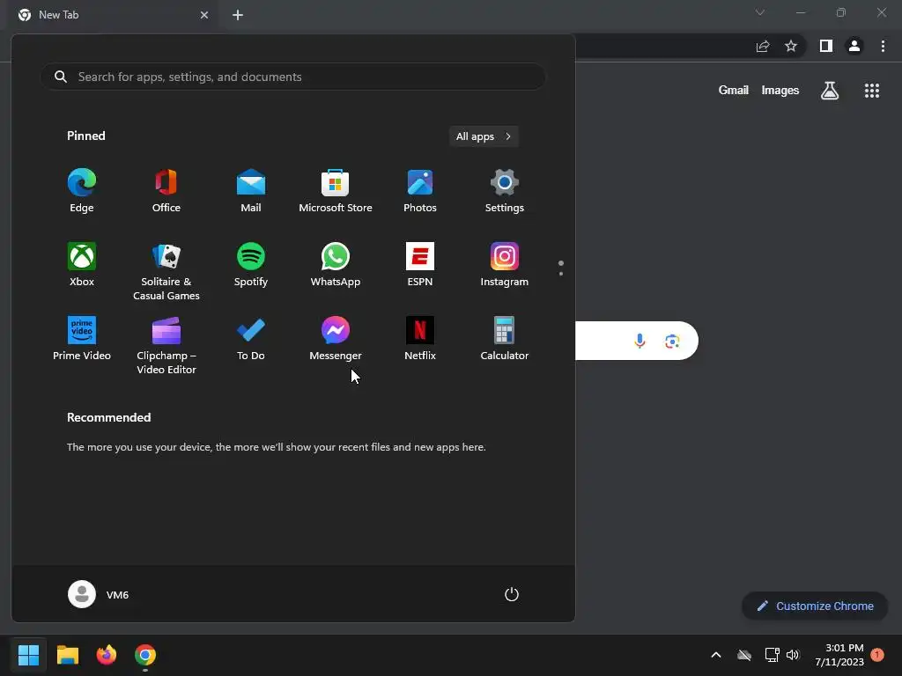
Task: Open Messenger
Action: tap(336, 339)
